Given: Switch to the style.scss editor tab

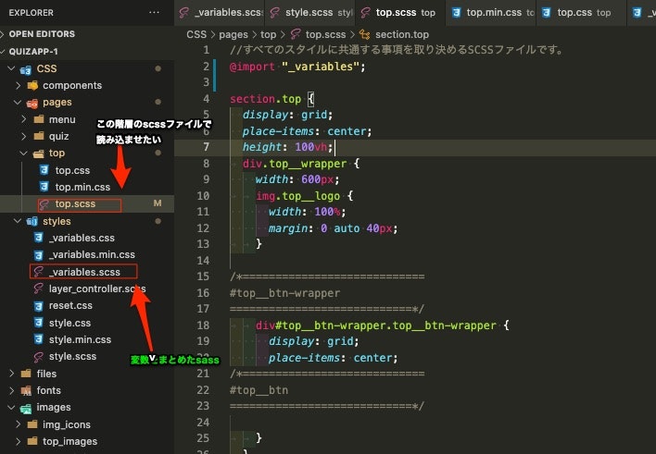Looking at the screenshot, I should point(310,13).
